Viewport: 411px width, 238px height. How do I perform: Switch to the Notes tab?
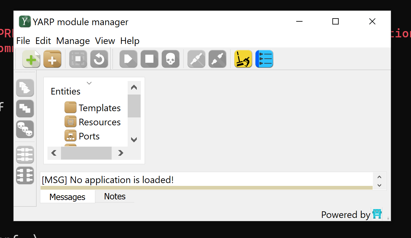(x=114, y=197)
